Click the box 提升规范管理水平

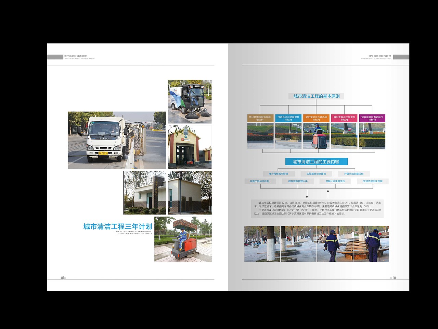298,181
